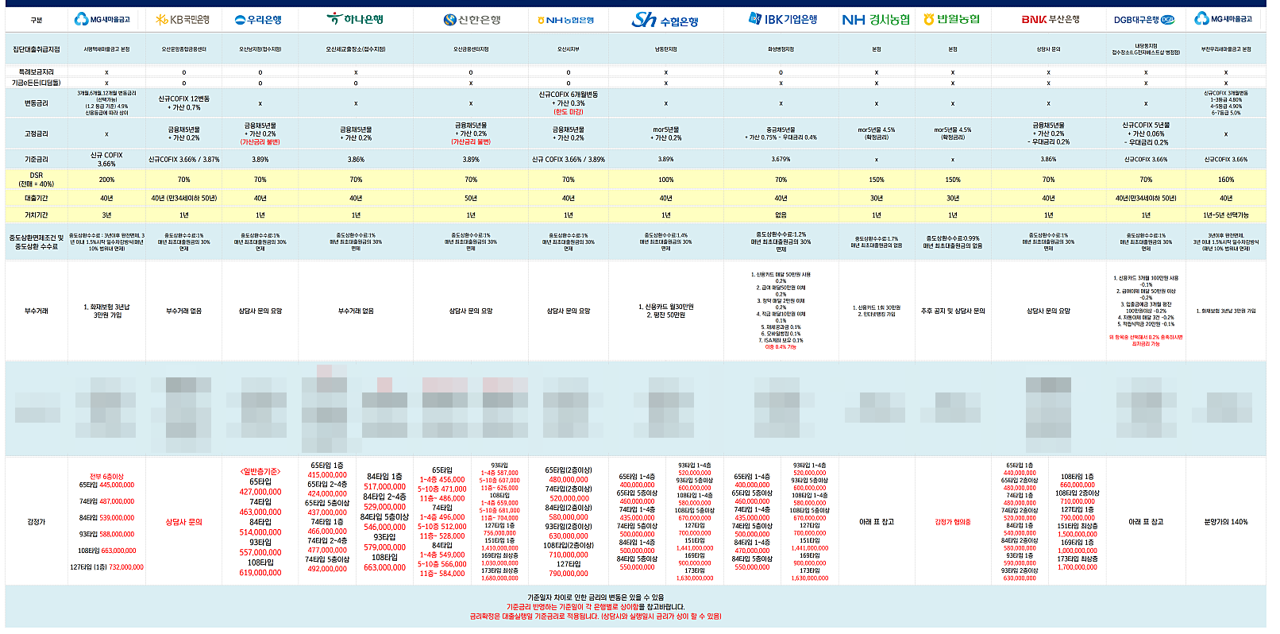
Task: Select the 신규COFIX 5년물 + 가산 0.06% cell
Action: coord(1146,133)
